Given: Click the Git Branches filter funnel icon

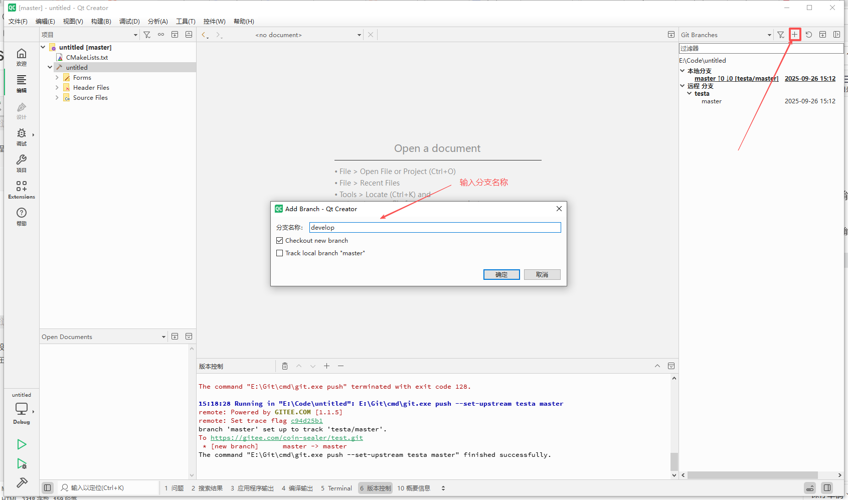Looking at the screenshot, I should (x=781, y=35).
